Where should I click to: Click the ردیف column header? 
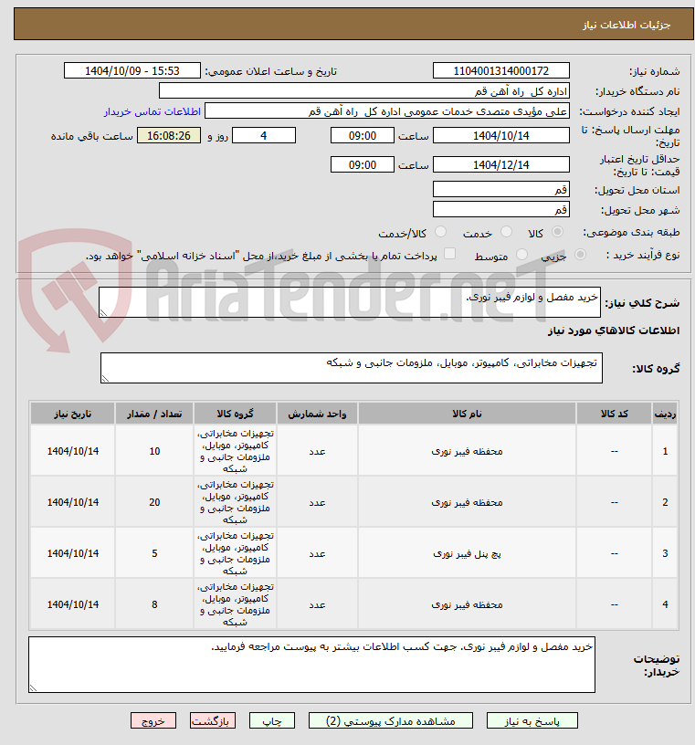pyautogui.click(x=665, y=414)
